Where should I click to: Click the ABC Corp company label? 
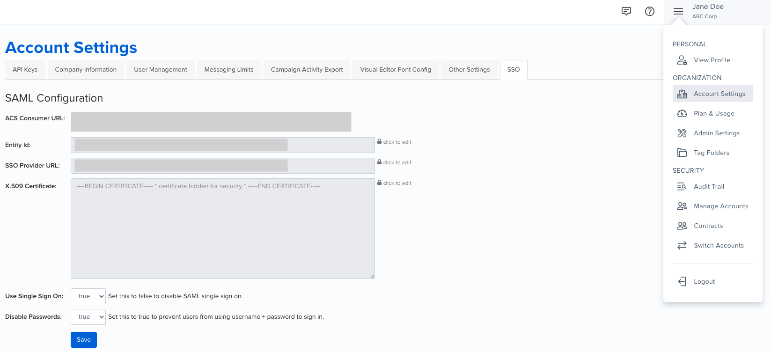(705, 16)
